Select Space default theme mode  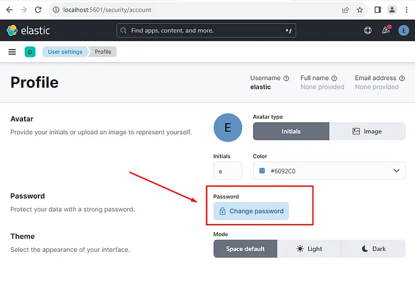(245, 249)
